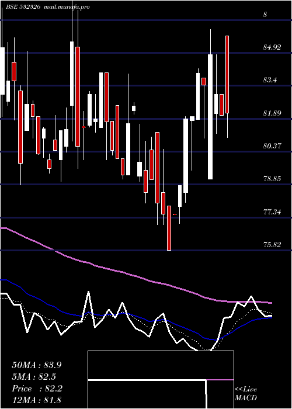Screen dimensions: 292x409
Task: Select the 50MA : 83.9 readout
Action: point(36,365)
